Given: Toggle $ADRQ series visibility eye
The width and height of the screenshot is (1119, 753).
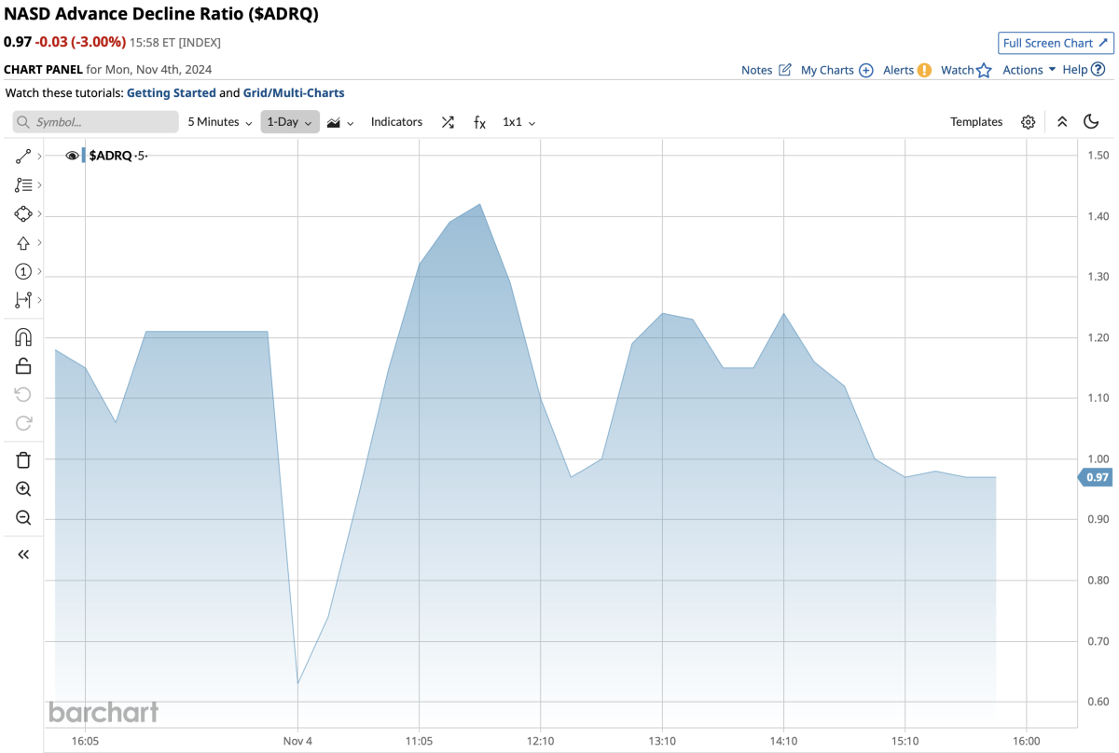Looking at the screenshot, I should tap(72, 156).
